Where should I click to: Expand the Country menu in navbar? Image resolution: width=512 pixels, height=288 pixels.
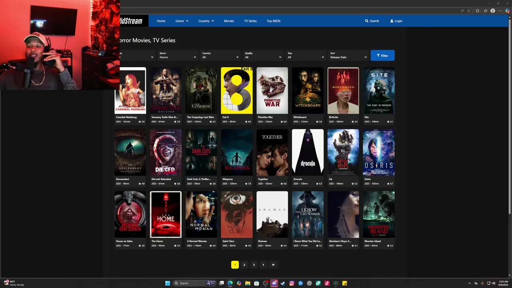click(x=206, y=21)
